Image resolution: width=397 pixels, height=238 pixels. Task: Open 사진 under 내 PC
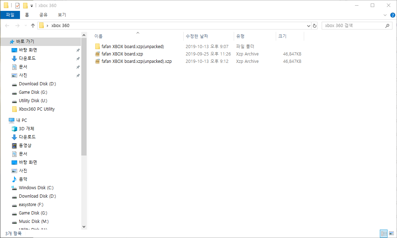[23, 171]
